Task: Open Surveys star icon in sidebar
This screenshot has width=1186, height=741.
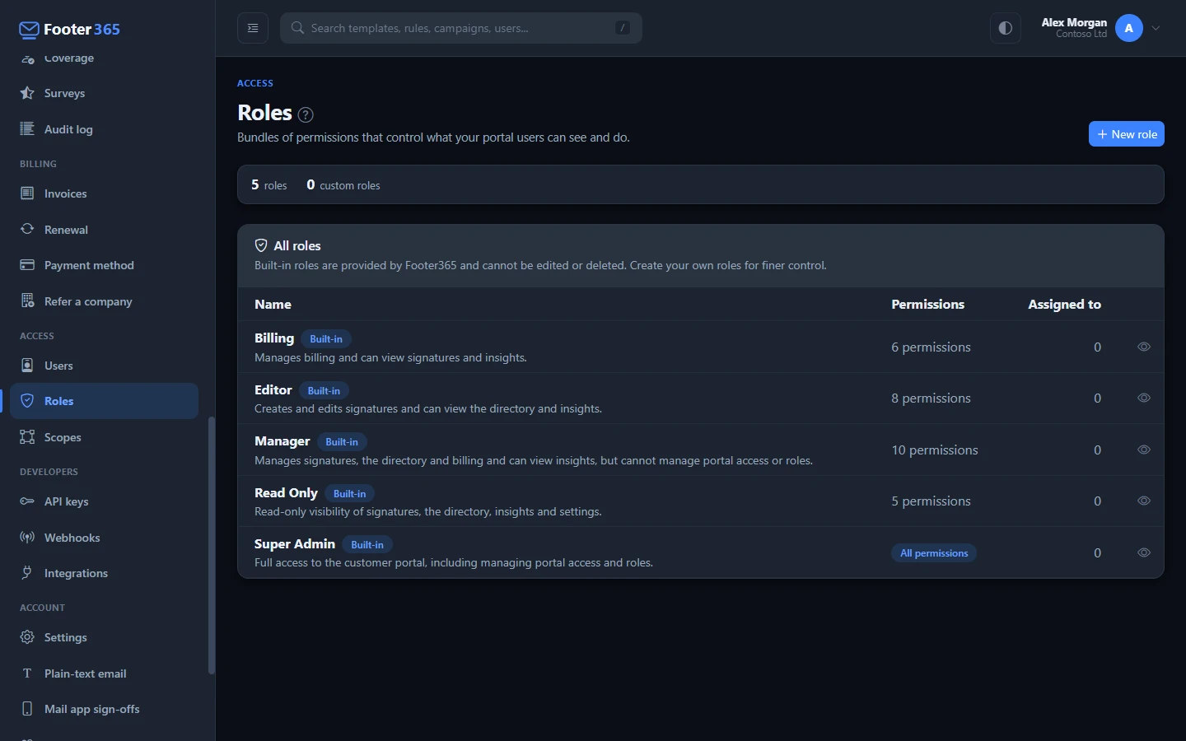Action: (x=27, y=93)
